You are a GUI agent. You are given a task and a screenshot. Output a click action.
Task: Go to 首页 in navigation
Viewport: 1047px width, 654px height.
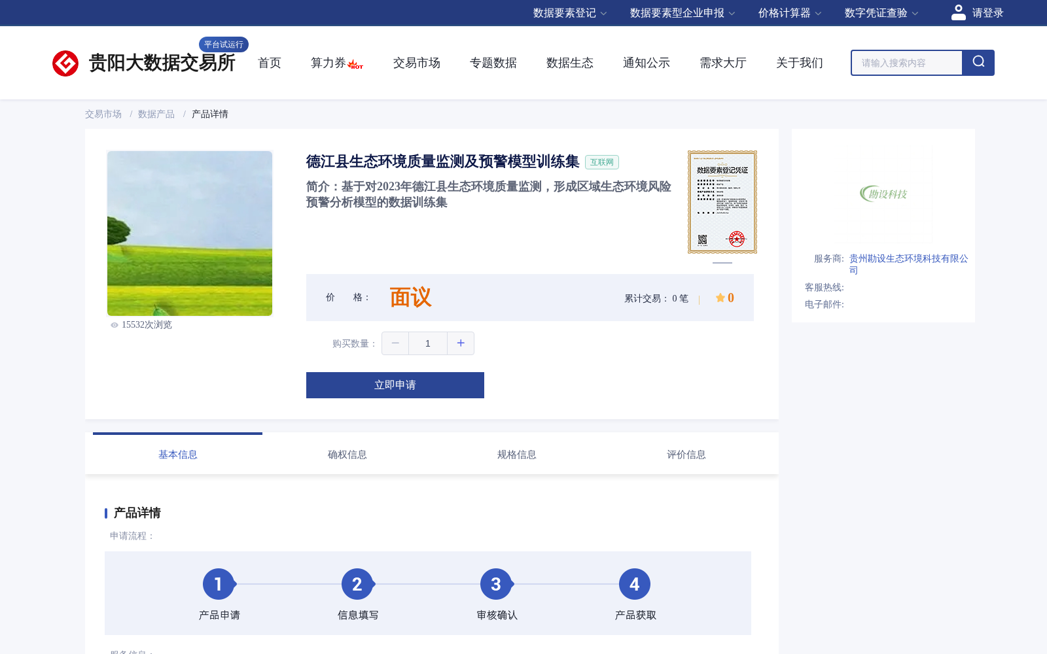tap(270, 63)
